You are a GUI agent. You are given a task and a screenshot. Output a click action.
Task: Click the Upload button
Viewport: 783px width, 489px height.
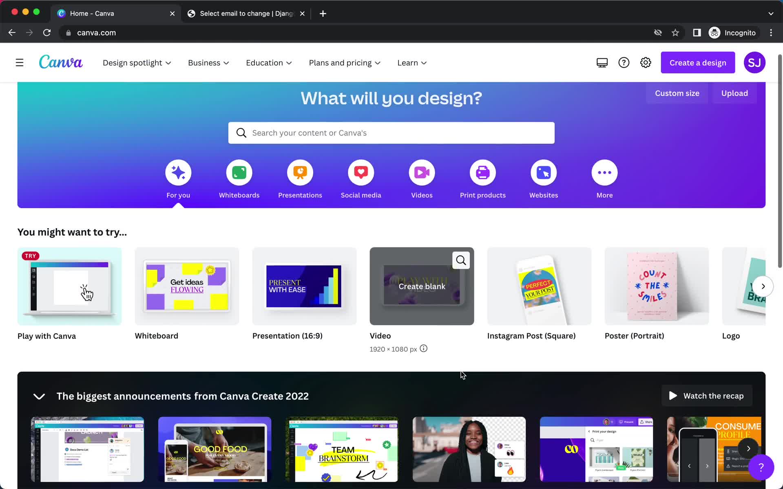pyautogui.click(x=734, y=93)
